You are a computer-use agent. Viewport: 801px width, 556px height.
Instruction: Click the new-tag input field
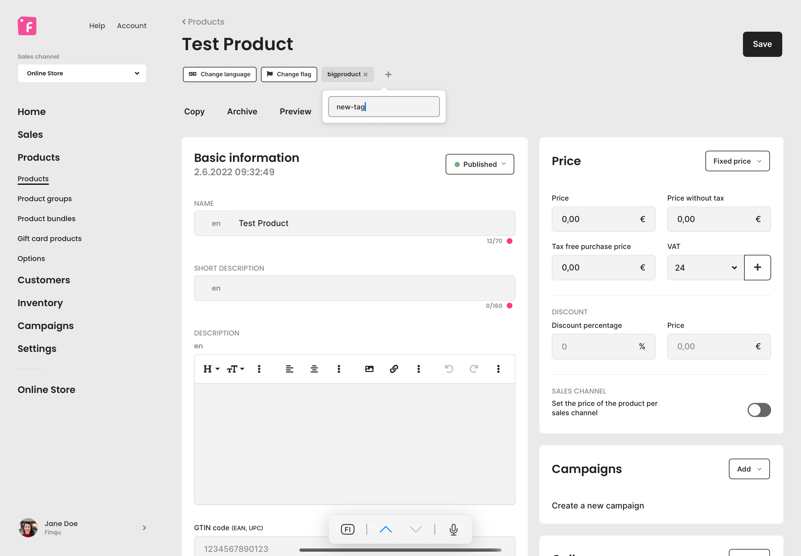[x=383, y=106]
